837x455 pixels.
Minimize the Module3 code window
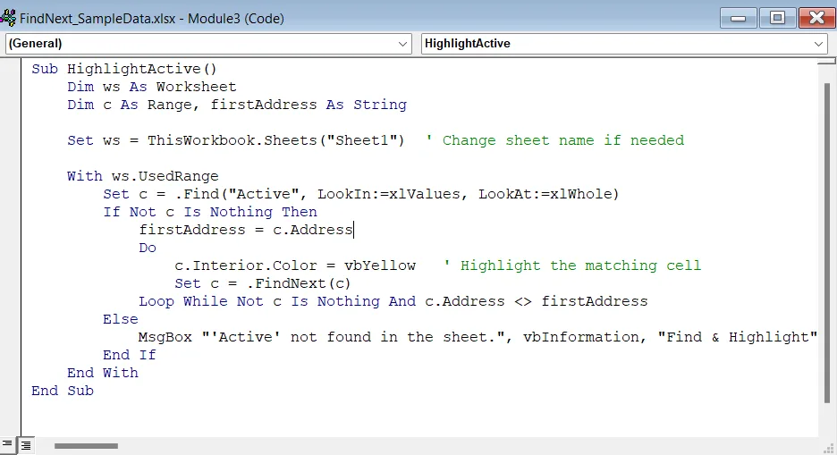739,18
